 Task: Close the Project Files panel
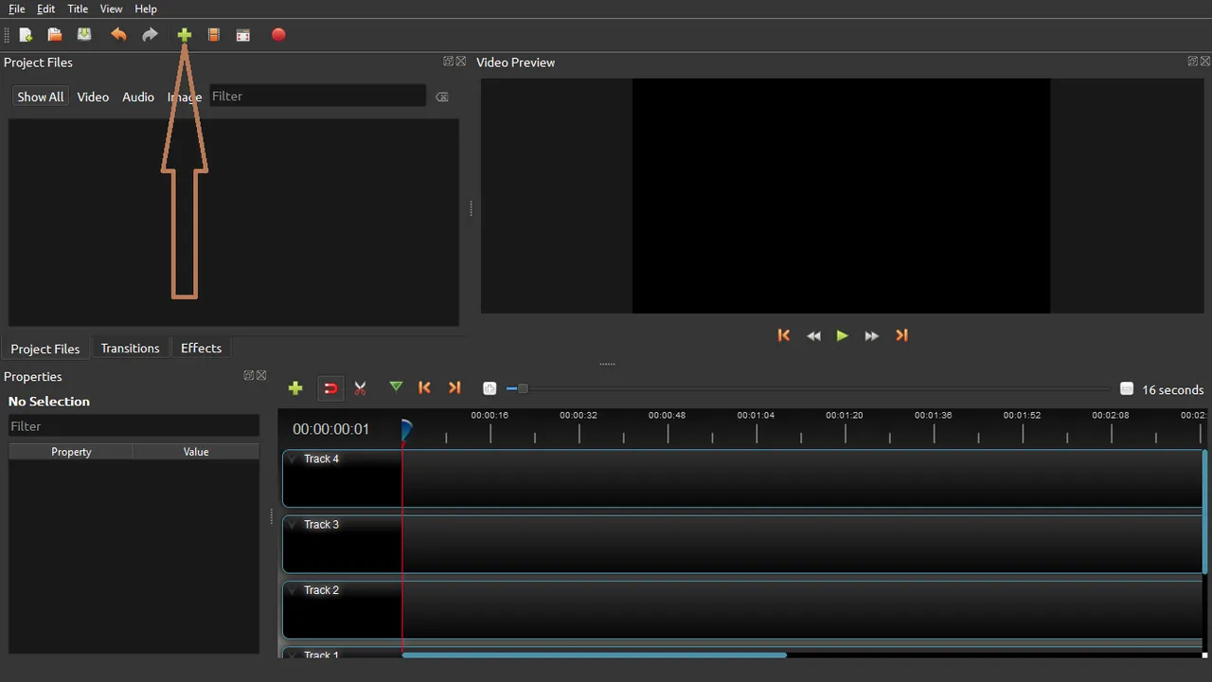[x=461, y=62]
